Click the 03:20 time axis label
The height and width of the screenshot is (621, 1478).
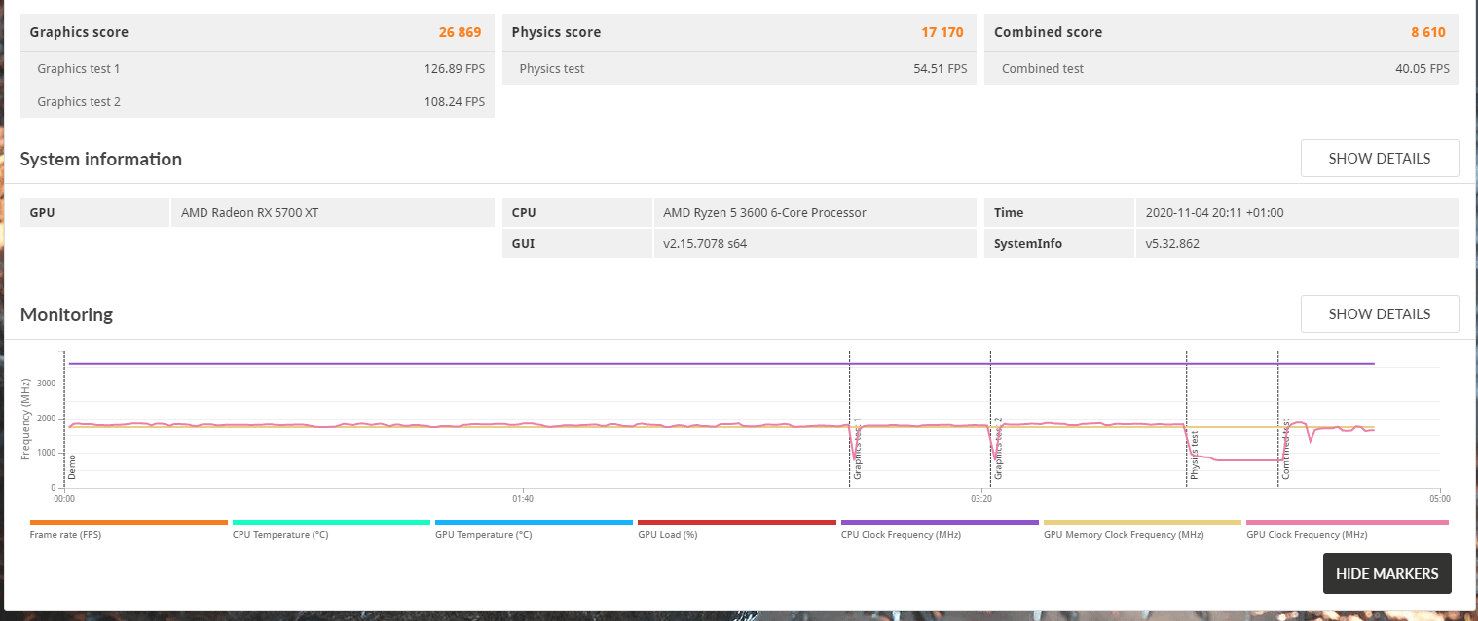click(x=981, y=499)
